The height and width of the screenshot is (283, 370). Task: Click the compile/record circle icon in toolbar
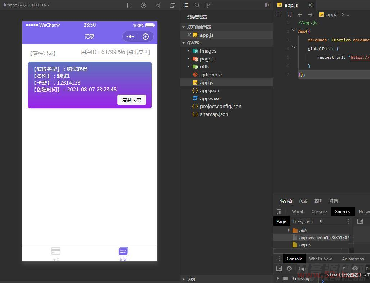[144, 5]
